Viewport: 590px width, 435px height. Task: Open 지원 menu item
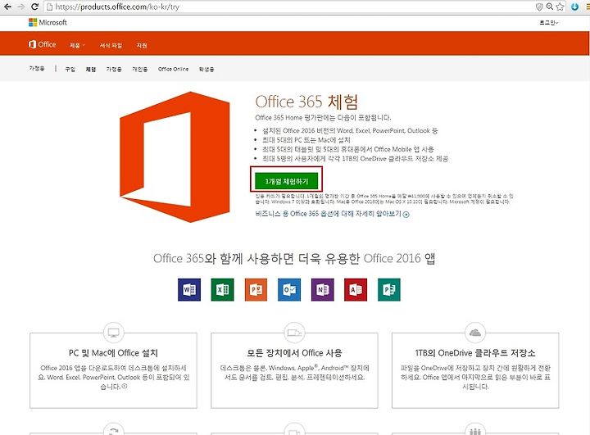pos(142,45)
